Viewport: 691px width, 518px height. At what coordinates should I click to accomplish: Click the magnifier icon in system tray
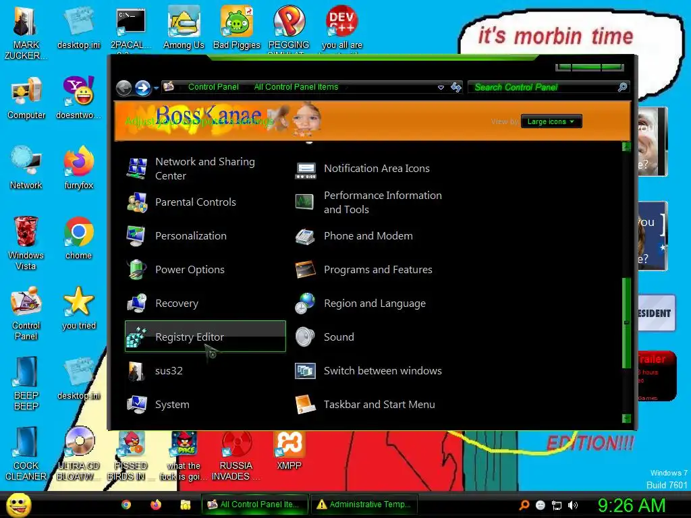coord(524,505)
